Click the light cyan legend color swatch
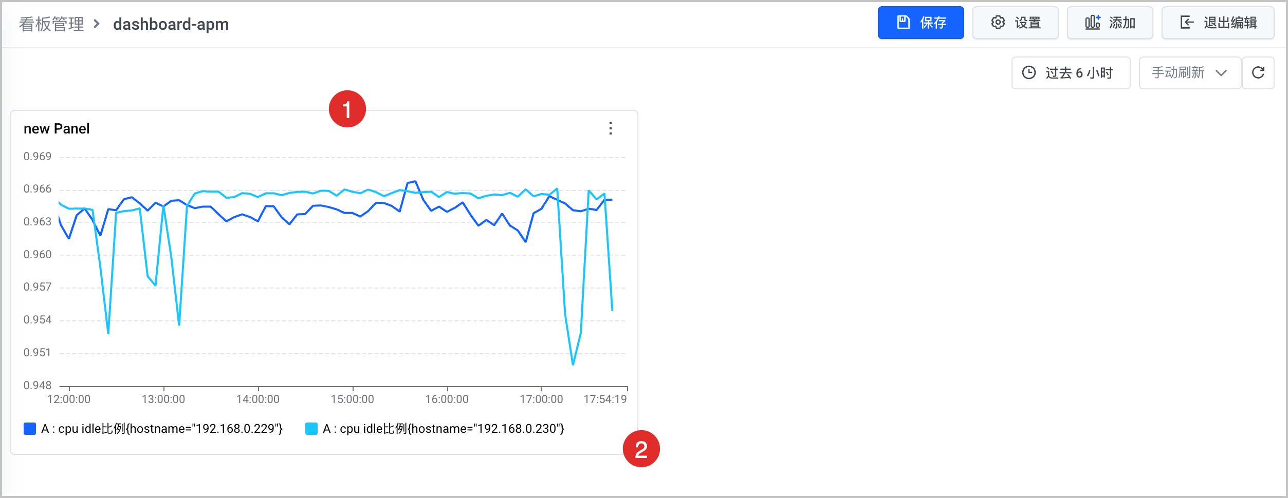Screen dimensions: 1288x498 (311, 429)
